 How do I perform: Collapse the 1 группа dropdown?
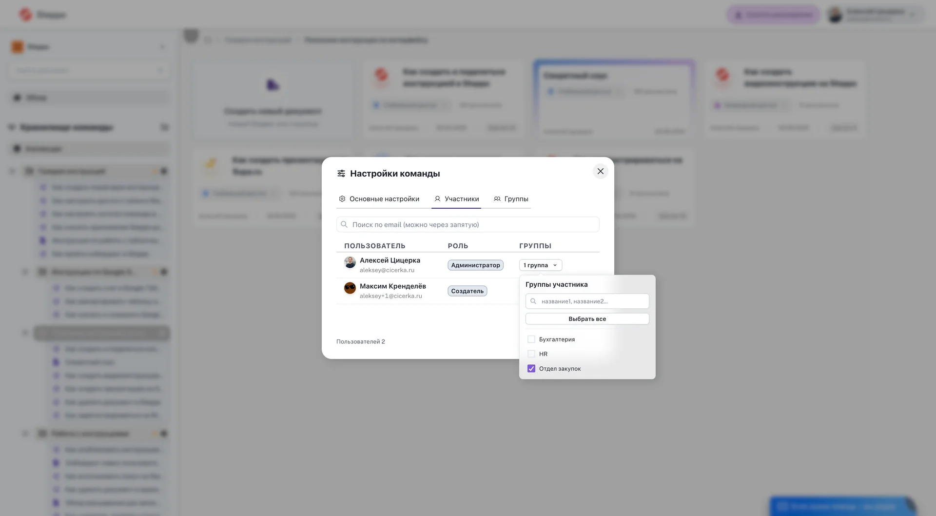point(540,265)
